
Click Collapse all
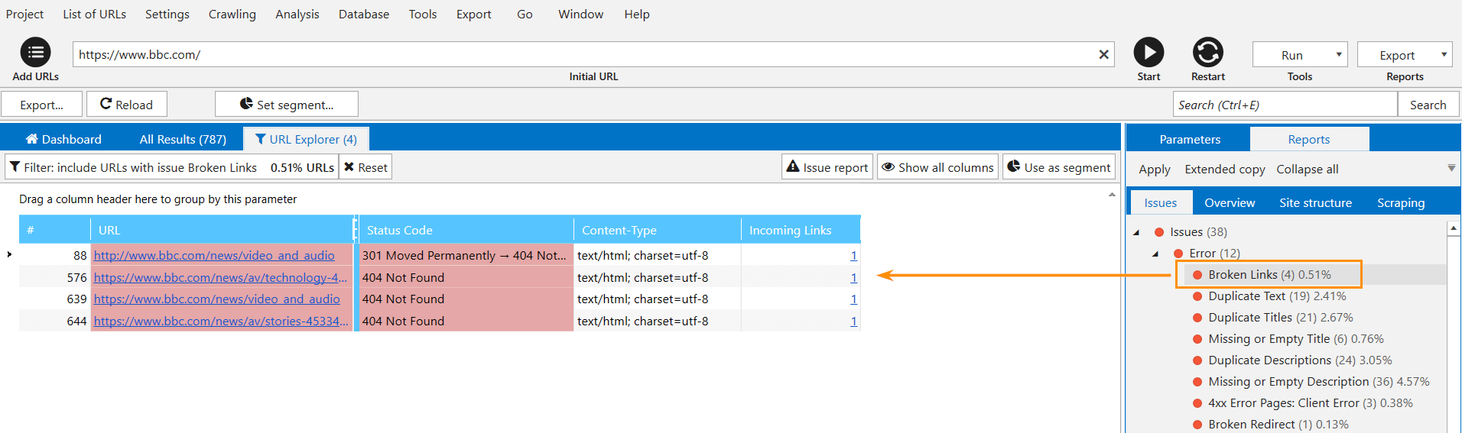[1308, 169]
